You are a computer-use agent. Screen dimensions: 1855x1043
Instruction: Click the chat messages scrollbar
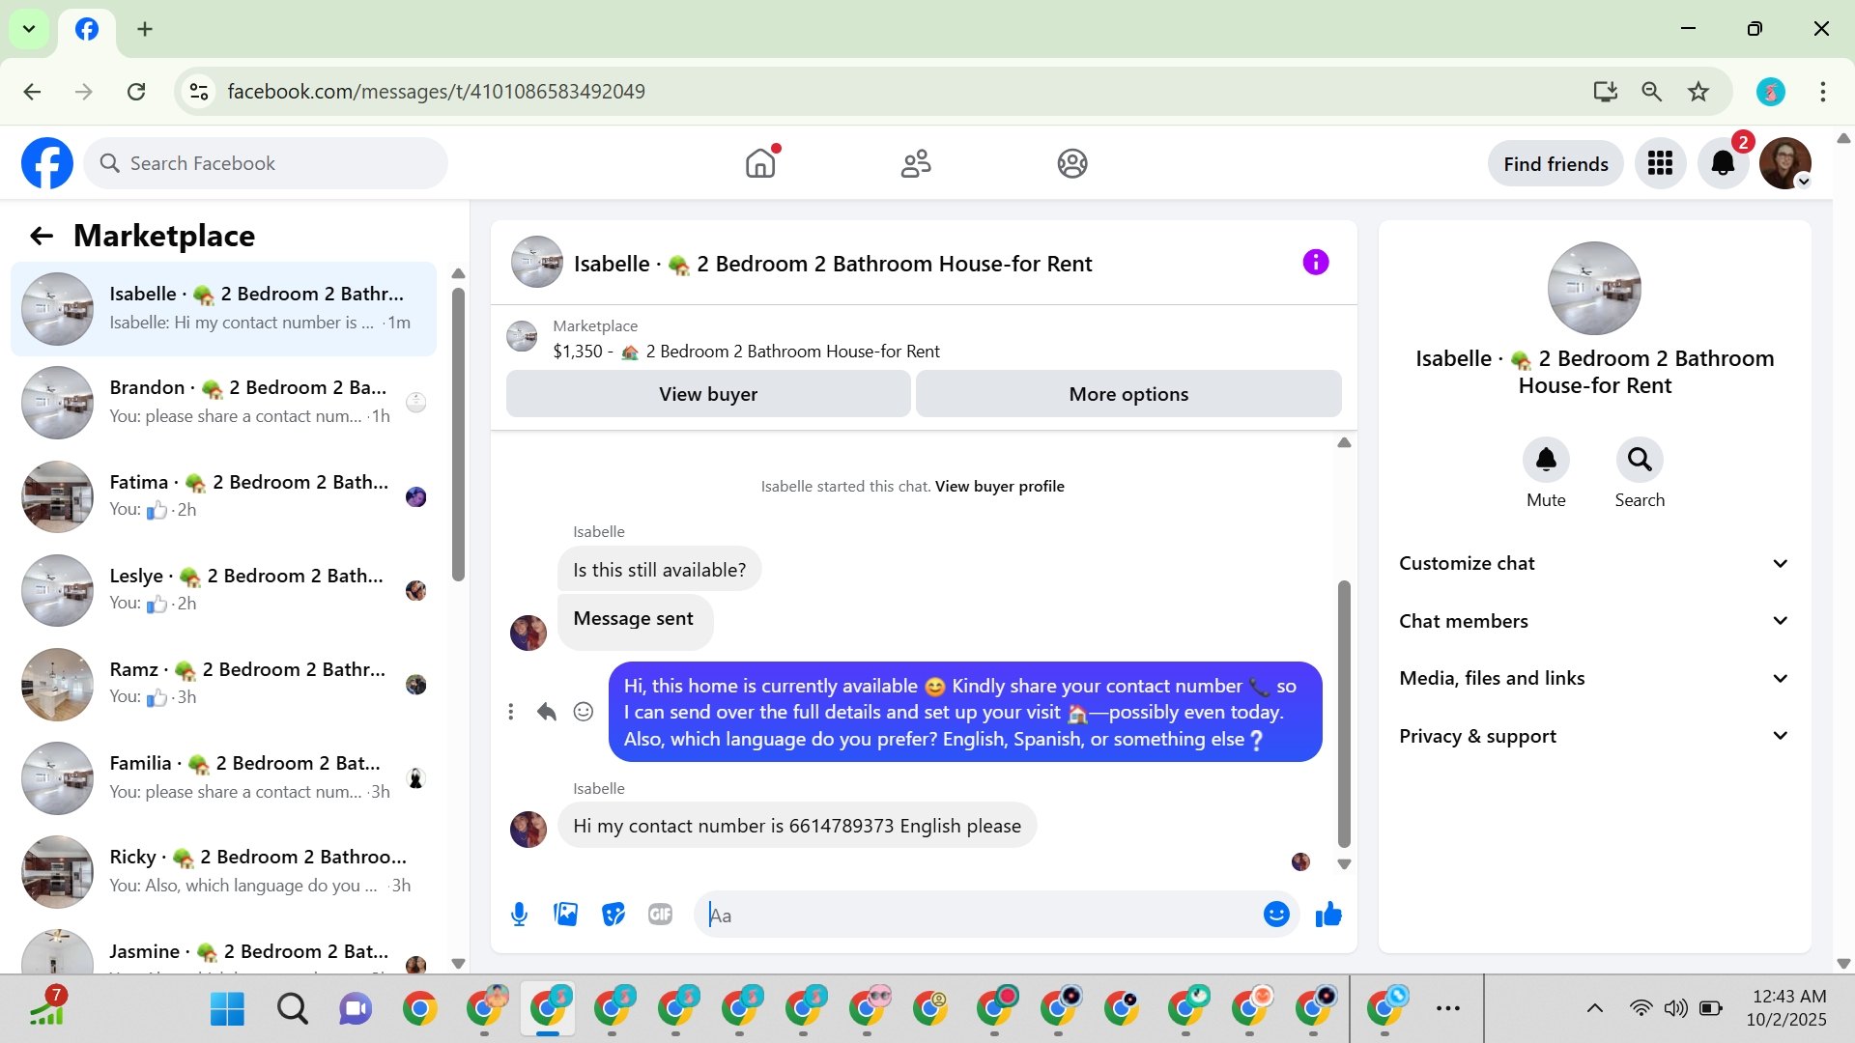pyautogui.click(x=1343, y=713)
